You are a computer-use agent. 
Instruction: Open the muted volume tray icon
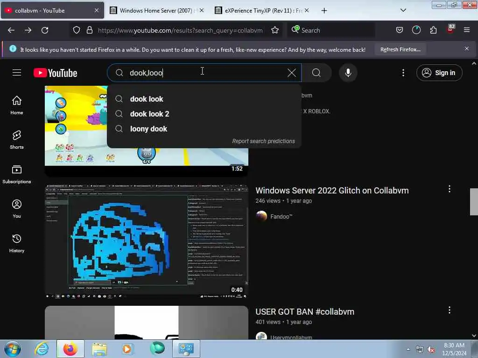[431, 350]
